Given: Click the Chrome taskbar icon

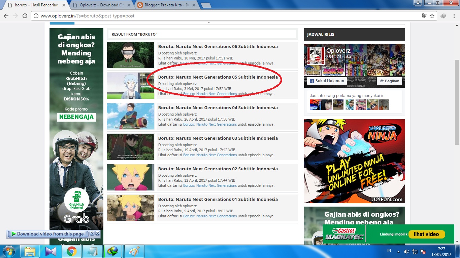Looking at the screenshot, I should tap(72, 251).
